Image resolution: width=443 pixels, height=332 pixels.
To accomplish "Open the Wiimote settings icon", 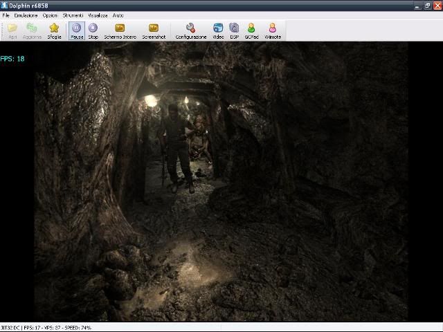I will [x=273, y=30].
